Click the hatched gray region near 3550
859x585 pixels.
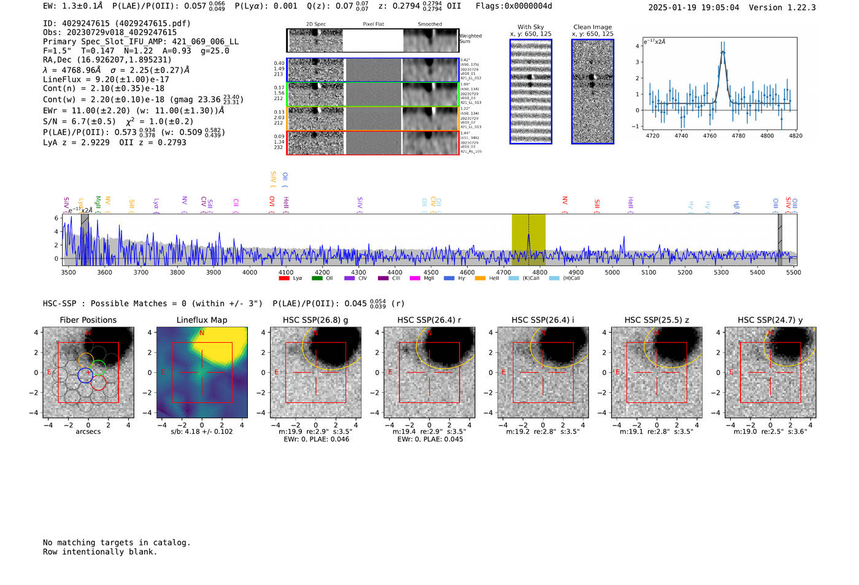click(x=85, y=239)
